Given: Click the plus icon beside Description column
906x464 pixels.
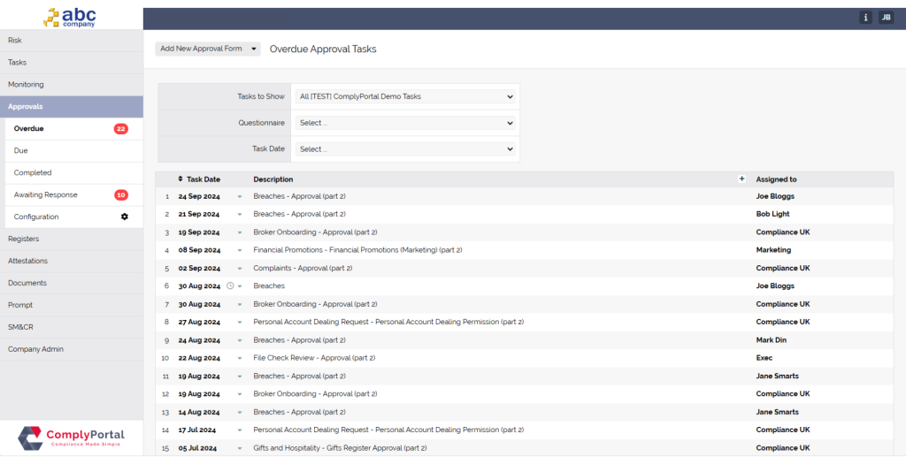Looking at the screenshot, I should pos(741,179).
